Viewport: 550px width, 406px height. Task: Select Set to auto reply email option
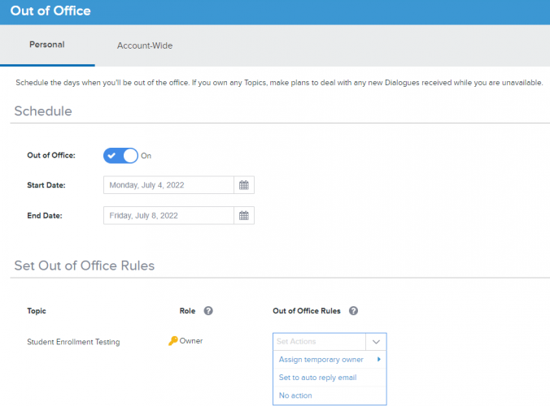click(x=317, y=378)
